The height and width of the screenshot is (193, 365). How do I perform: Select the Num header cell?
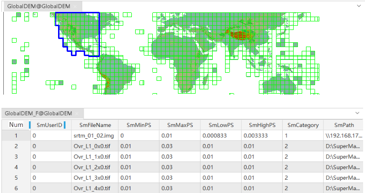click(x=16, y=125)
